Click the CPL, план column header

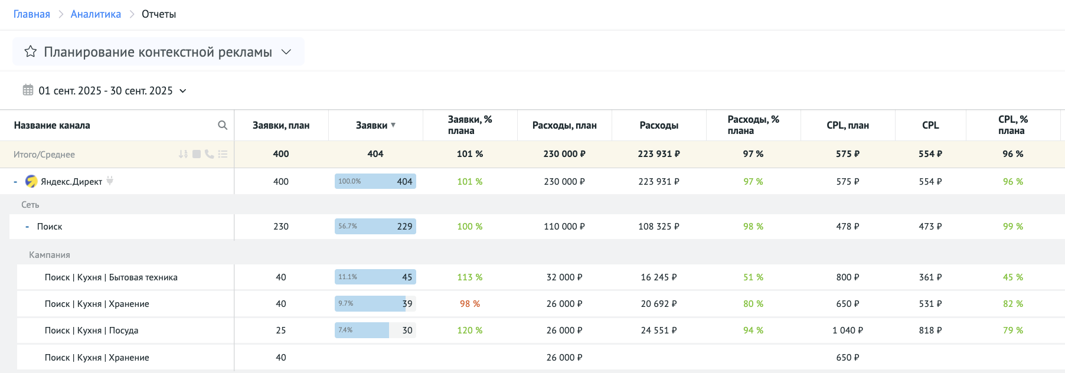point(848,125)
